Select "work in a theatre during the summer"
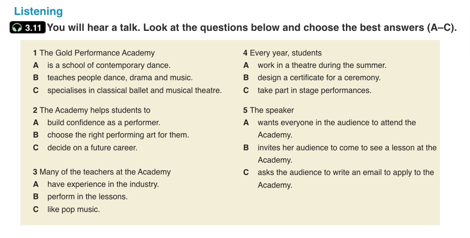 (x=322, y=65)
